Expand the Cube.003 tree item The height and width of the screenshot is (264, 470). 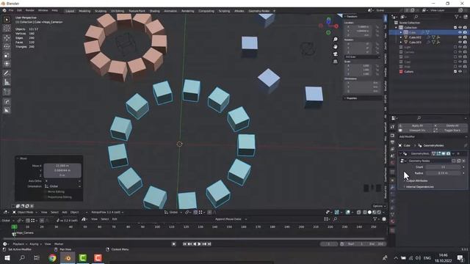coord(401,43)
